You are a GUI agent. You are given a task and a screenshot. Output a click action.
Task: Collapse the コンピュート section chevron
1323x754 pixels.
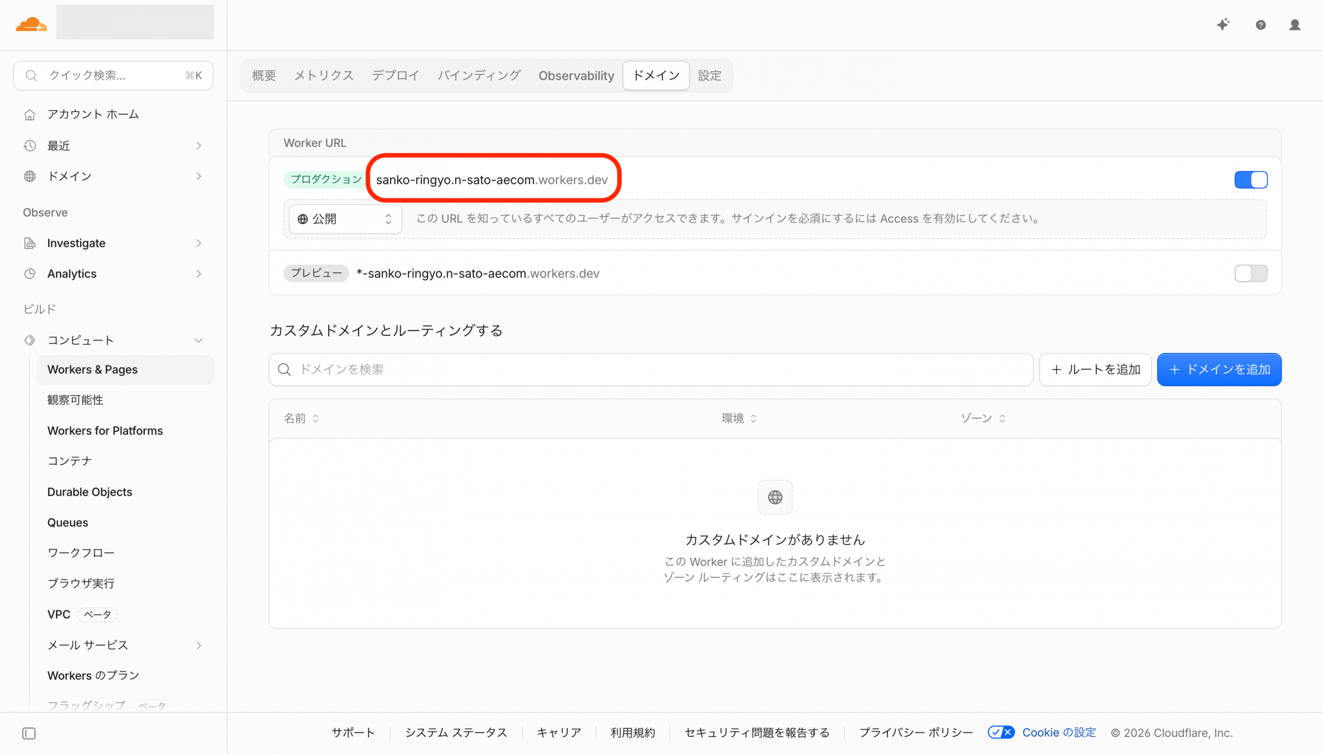(x=199, y=340)
